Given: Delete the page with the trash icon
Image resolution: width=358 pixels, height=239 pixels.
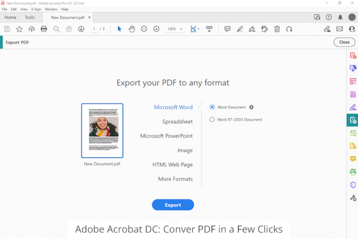Looking at the screenshot, I should coord(277,29).
